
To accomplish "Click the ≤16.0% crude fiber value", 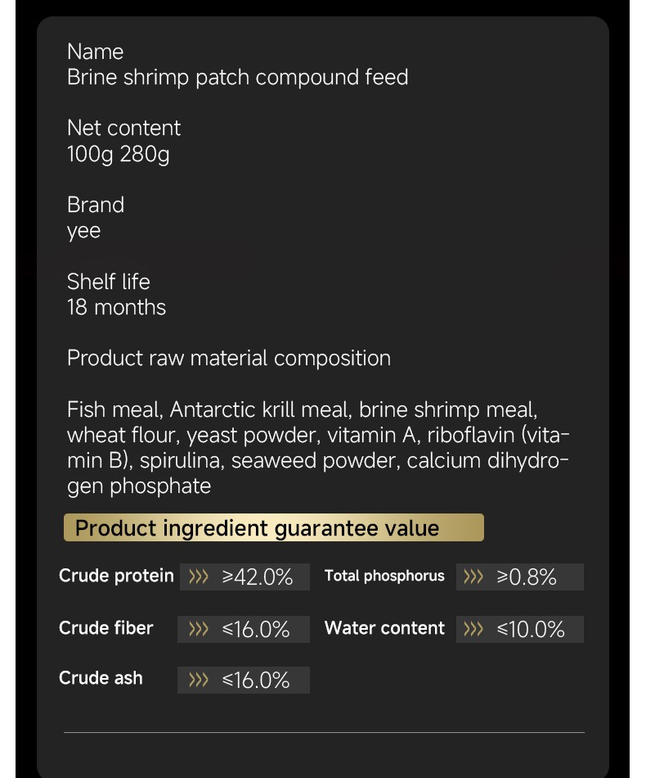I will [x=256, y=630].
